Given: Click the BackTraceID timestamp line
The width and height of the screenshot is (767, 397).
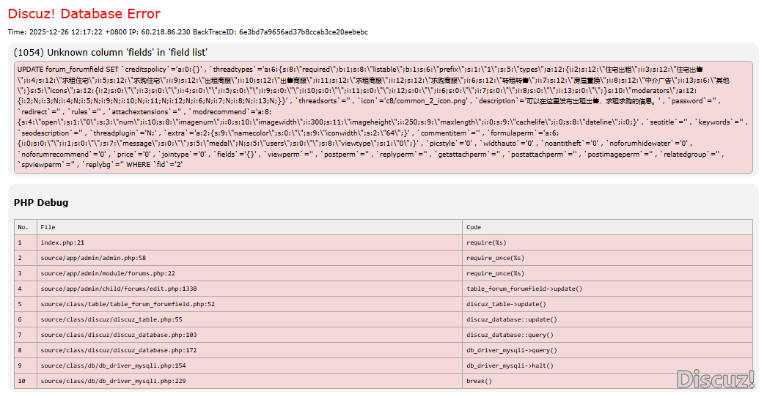Looking at the screenshot, I should pyautogui.click(x=188, y=32).
